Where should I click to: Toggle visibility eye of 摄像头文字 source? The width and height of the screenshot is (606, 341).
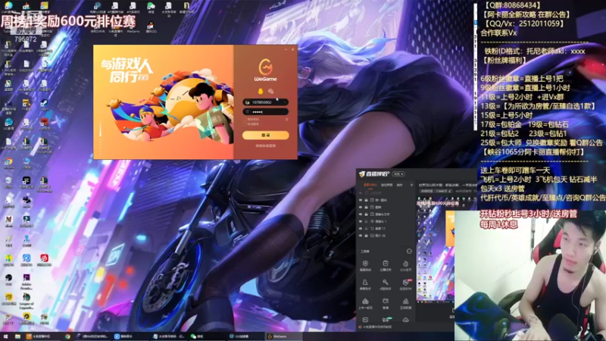(361, 214)
